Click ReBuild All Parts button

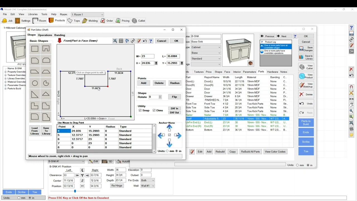tap(250, 152)
